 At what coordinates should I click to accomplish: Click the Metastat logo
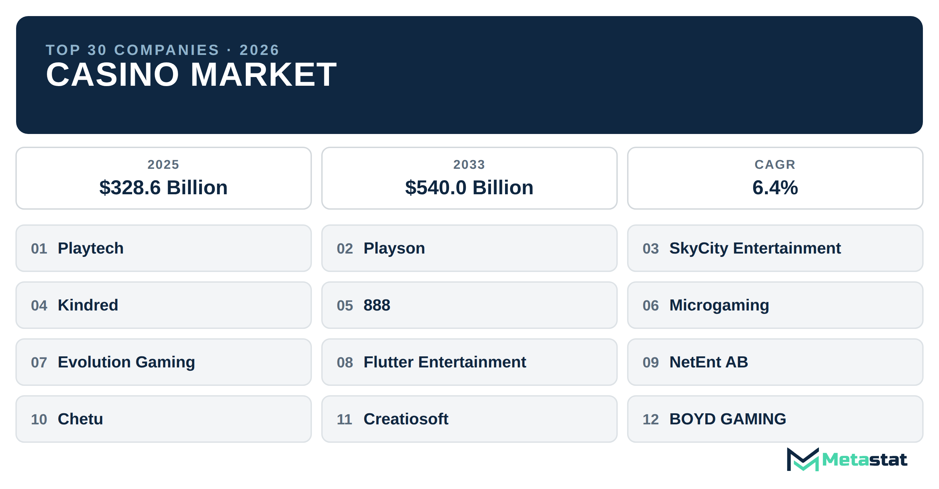[846, 459]
